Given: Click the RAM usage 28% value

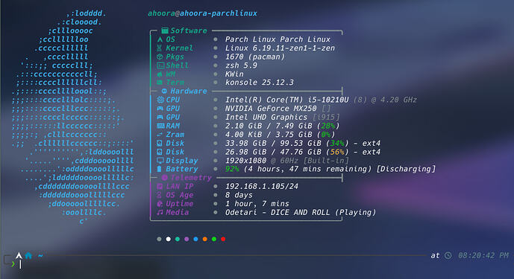Looking at the screenshot, I should coord(328,126).
